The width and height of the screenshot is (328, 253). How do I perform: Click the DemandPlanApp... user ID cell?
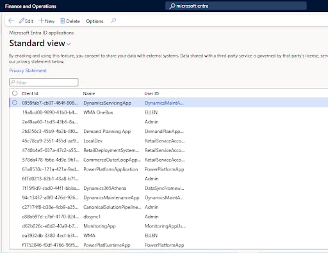click(x=164, y=132)
